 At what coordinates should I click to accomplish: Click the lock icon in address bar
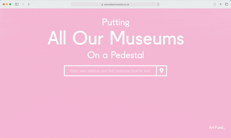coord(102,5)
